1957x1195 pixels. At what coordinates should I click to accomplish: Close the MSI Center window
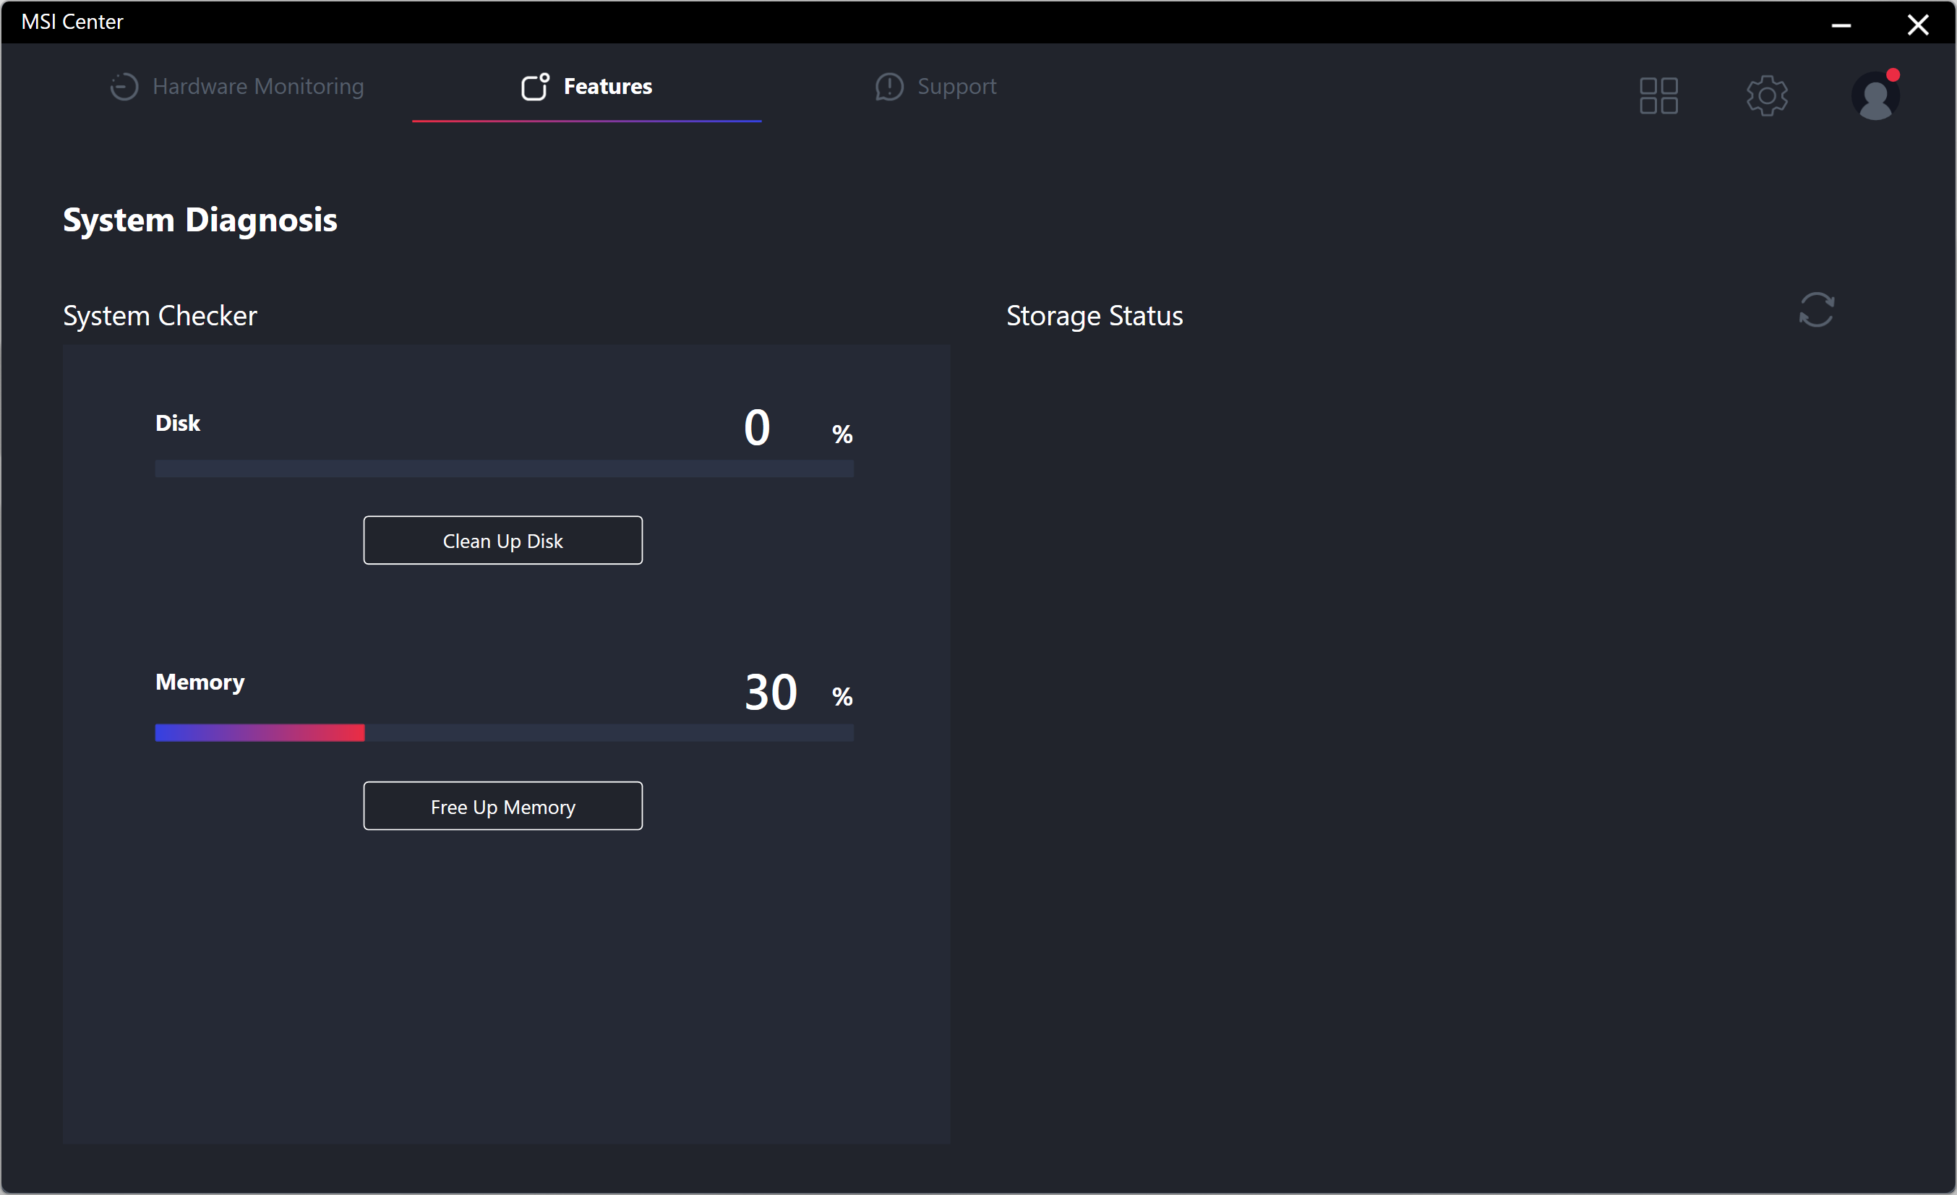1917,25
